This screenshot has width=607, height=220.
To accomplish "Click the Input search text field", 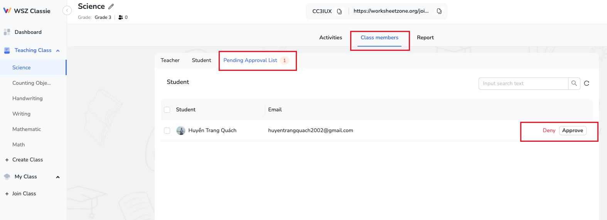I will tap(523, 84).
